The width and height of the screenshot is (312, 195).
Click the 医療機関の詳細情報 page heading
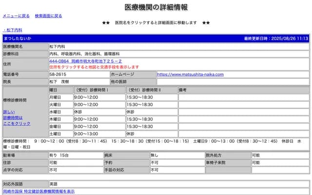[156, 7]
